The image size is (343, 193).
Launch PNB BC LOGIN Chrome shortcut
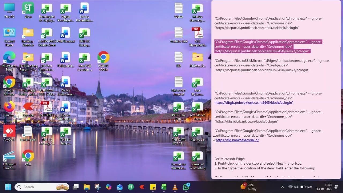(103, 62)
